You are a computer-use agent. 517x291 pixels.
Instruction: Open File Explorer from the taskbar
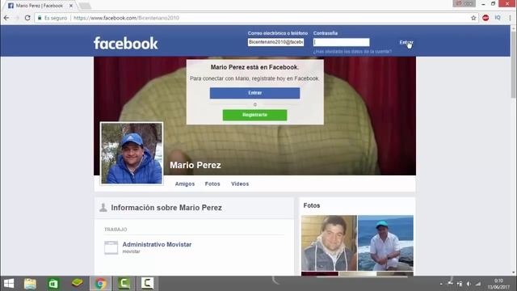coord(30,284)
